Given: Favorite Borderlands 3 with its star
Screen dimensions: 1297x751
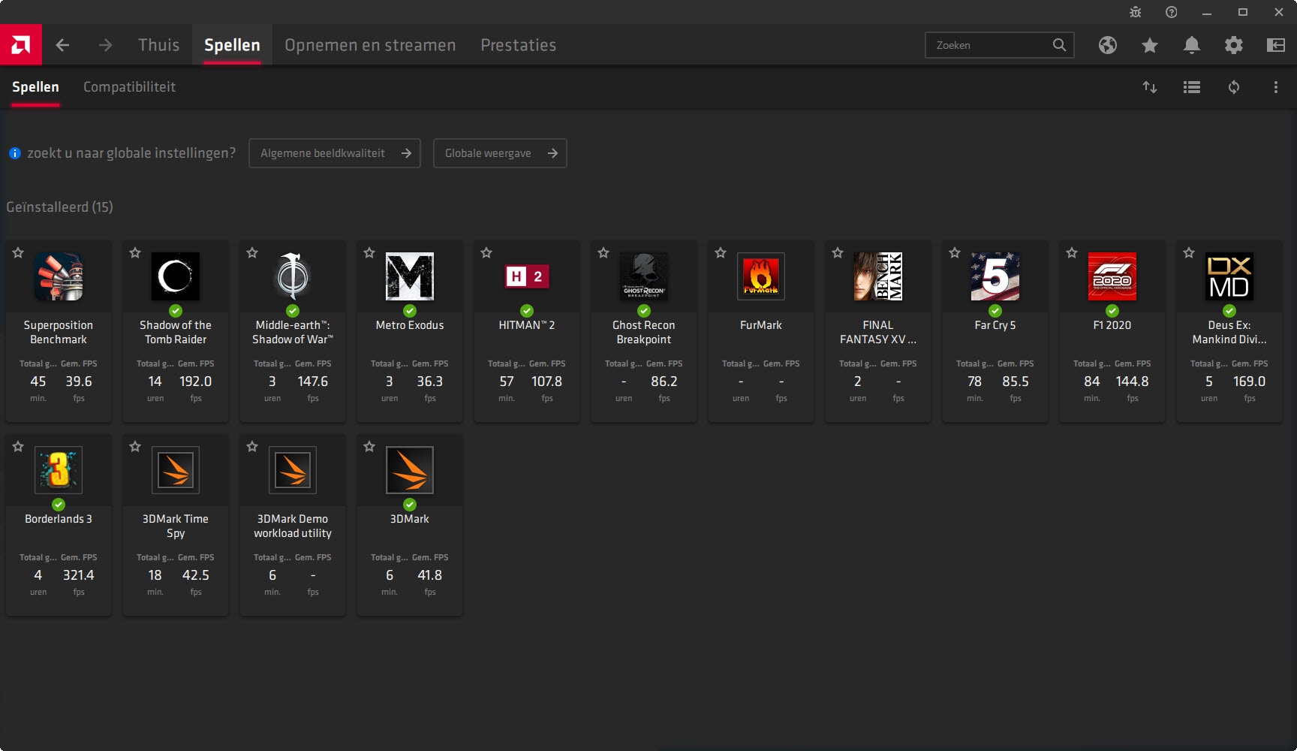Looking at the screenshot, I should point(18,447).
